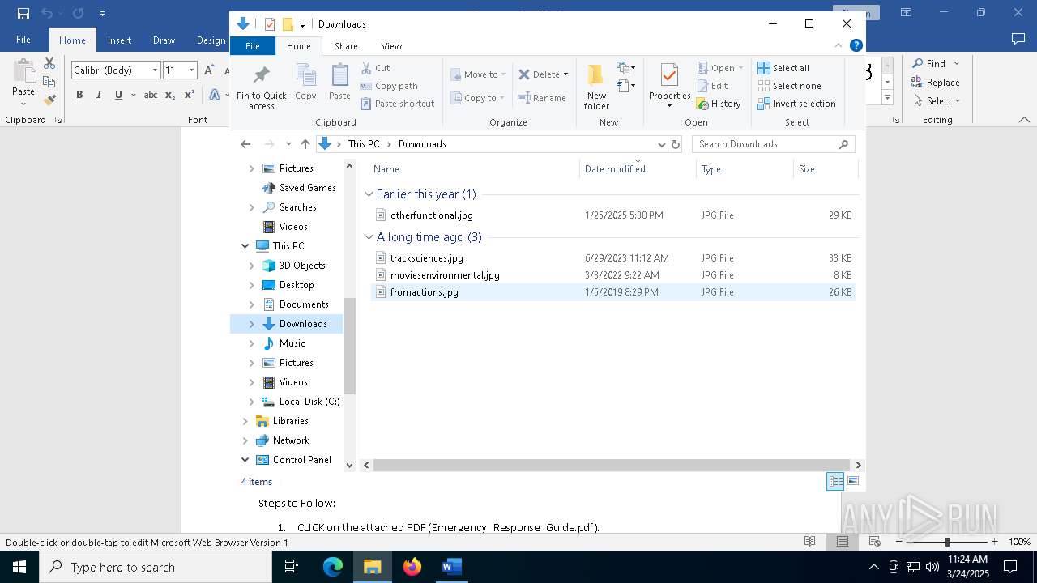Open address bar history dropdown
The width and height of the screenshot is (1037, 583).
coord(661,144)
